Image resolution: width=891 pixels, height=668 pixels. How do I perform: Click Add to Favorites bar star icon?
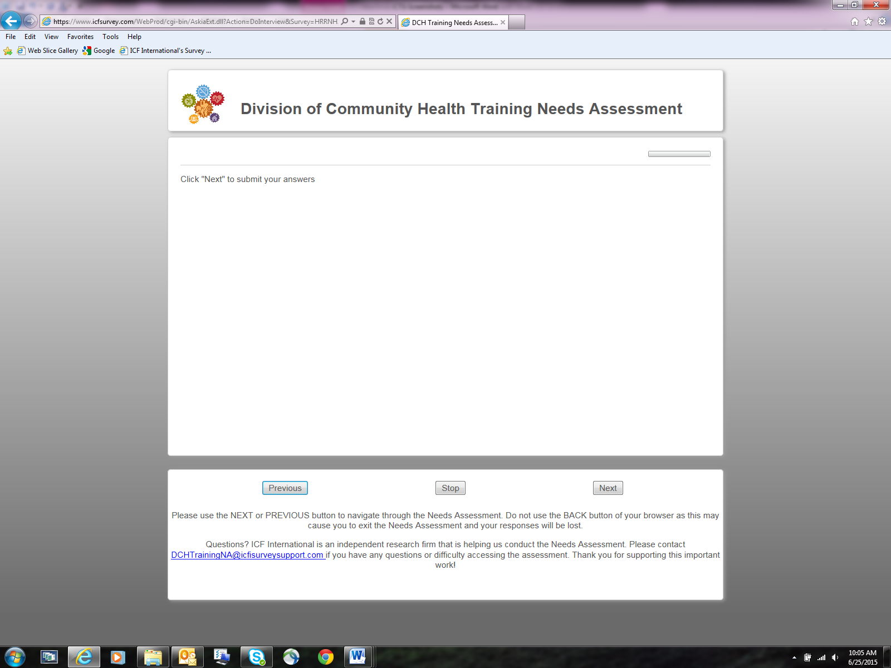pos(8,51)
